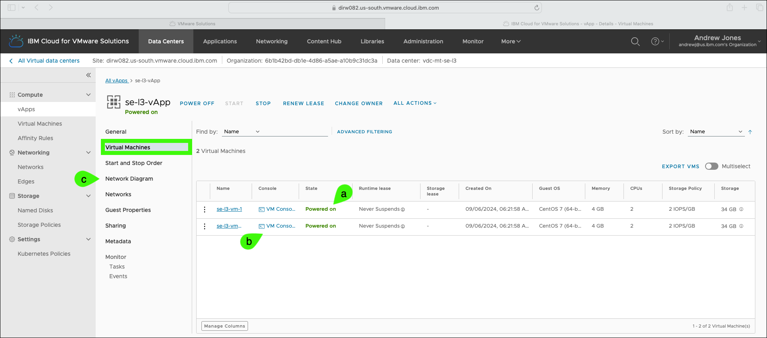Image resolution: width=767 pixels, height=338 pixels.
Task: Open the Monitor top navigation tab
Action: coord(473,41)
